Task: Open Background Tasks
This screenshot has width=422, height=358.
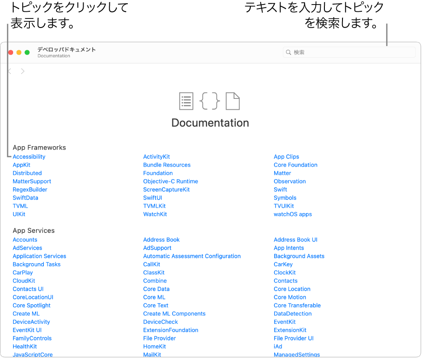Action: [x=37, y=265]
